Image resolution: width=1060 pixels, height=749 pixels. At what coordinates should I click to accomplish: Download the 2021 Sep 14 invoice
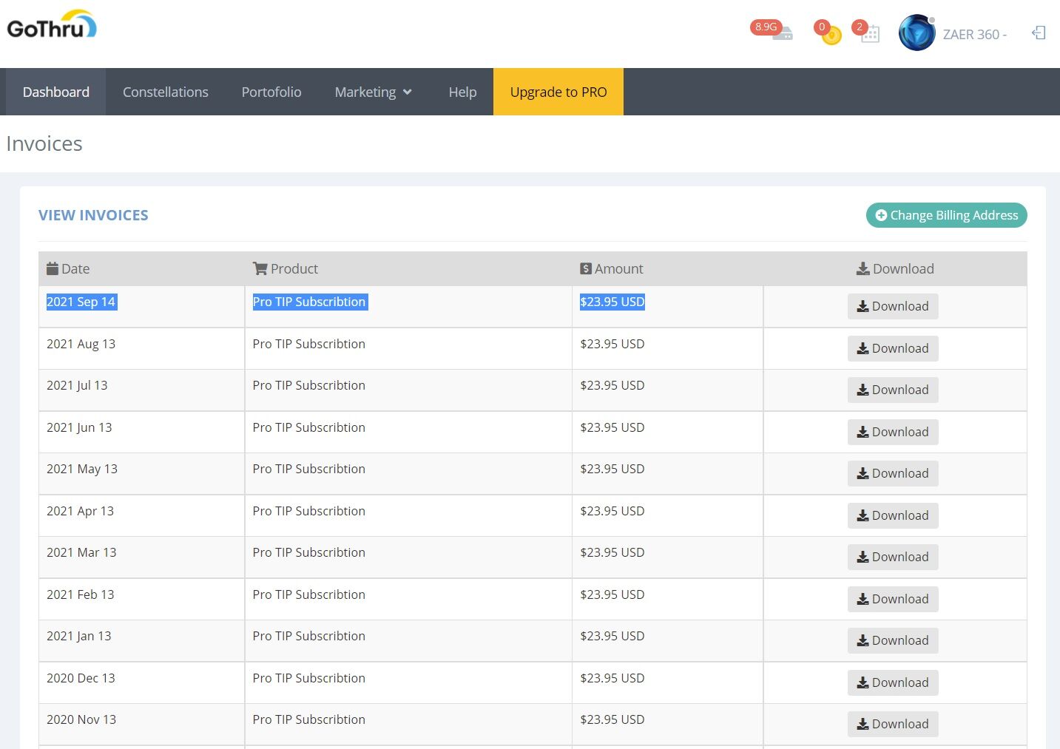[893, 306]
